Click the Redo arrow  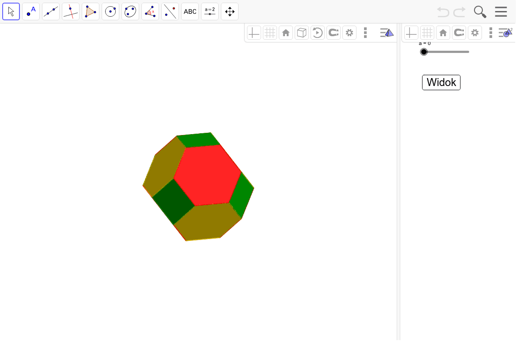459,12
